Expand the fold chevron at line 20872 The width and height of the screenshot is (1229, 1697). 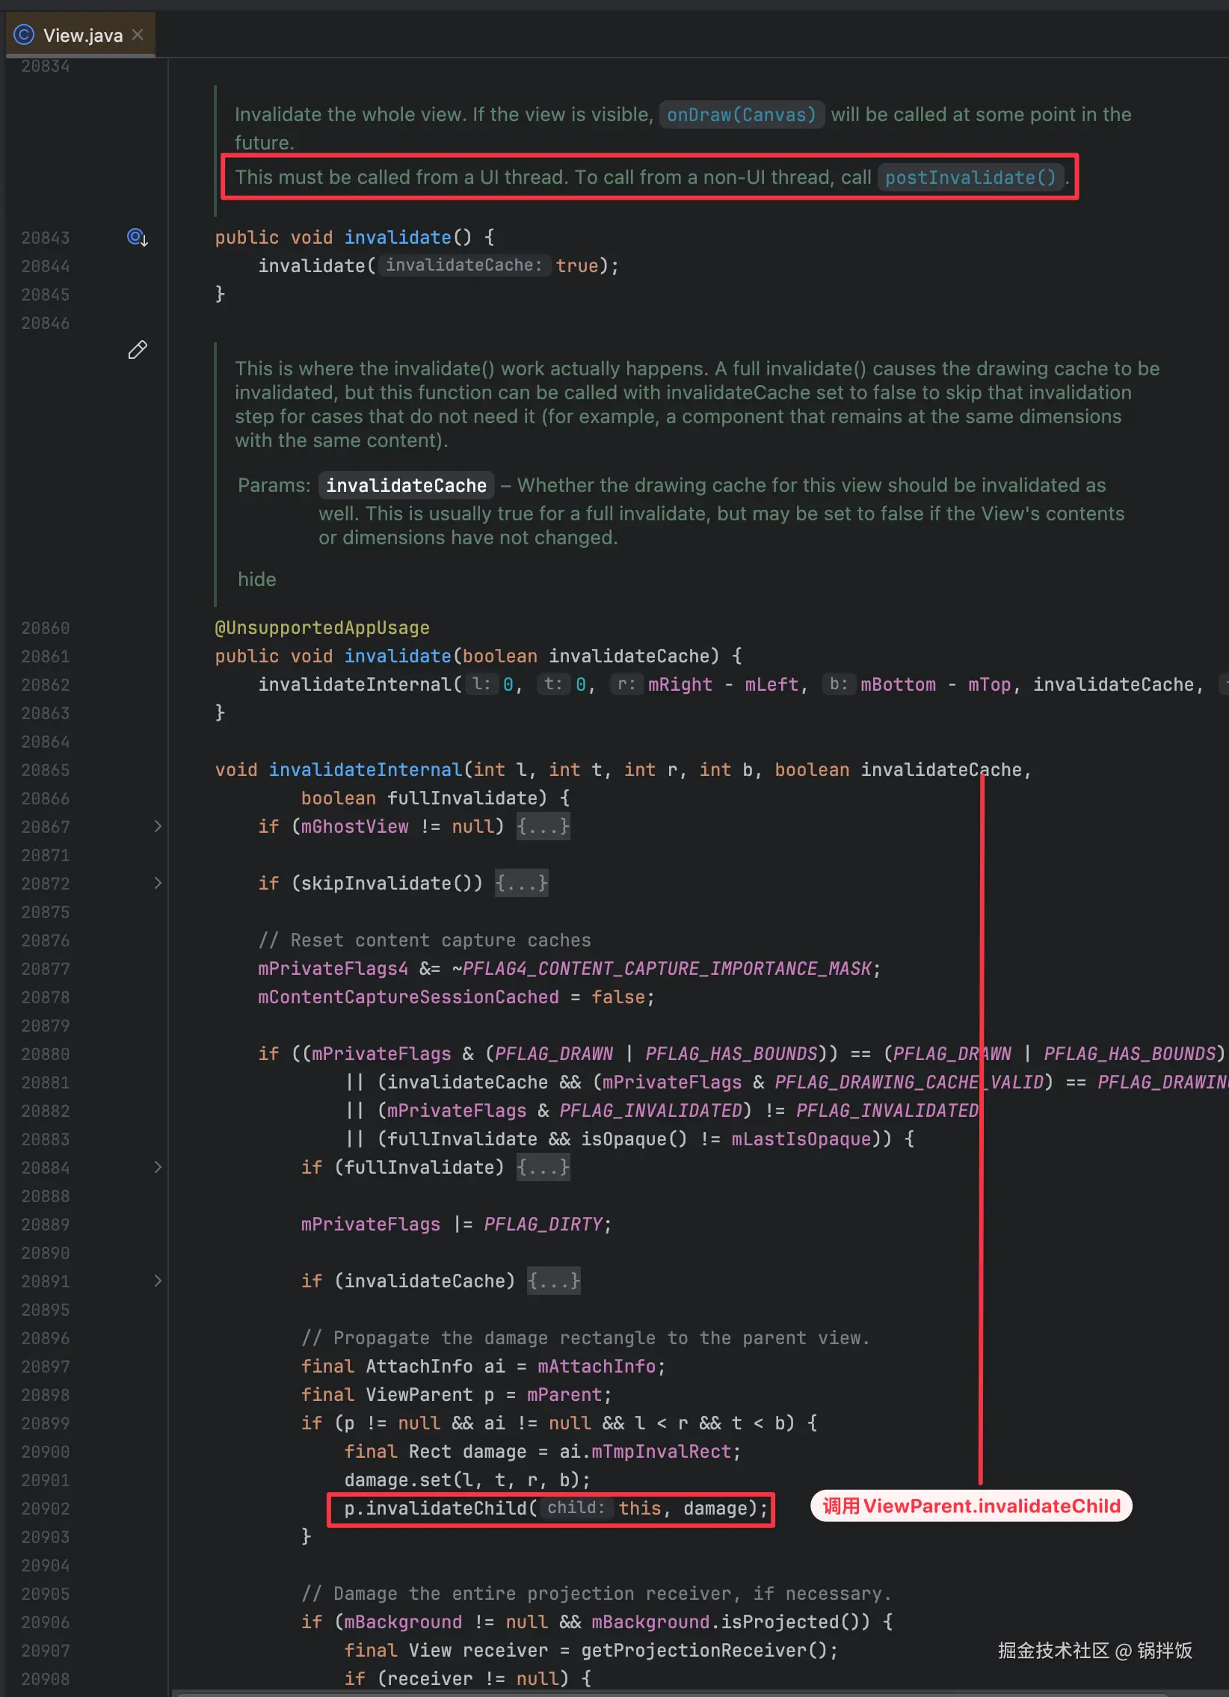point(158,883)
